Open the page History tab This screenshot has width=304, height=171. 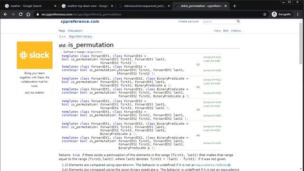pos(236,30)
